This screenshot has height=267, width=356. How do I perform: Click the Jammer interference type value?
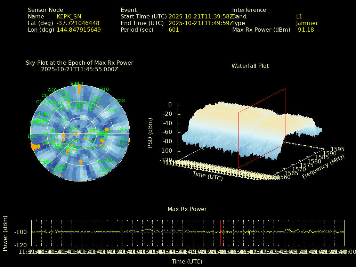(307, 23)
